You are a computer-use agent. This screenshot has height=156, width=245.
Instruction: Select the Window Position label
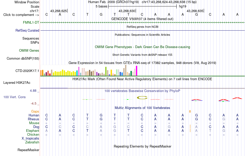tap(27, 2)
